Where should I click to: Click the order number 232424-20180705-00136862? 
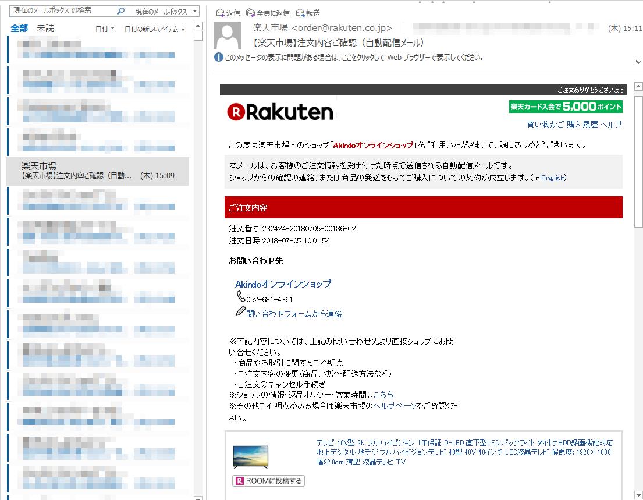click(x=309, y=229)
